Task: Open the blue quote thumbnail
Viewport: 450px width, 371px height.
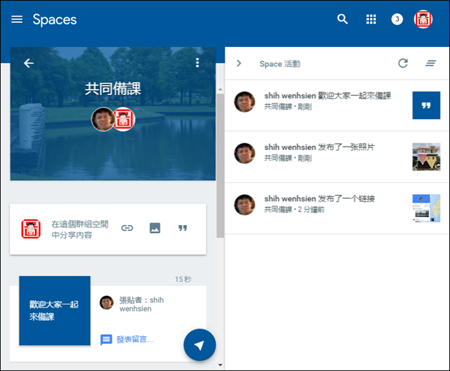Action: [426, 105]
